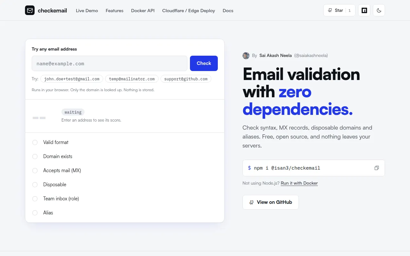The width and height of the screenshot is (410, 256).
Task: Click the GitHub Star button
Action: pyautogui.click(x=339, y=10)
